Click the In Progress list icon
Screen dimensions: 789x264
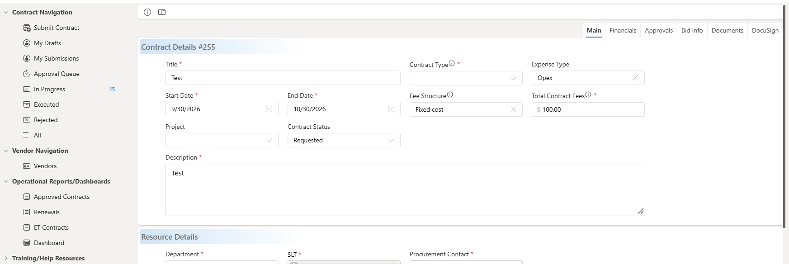(x=27, y=89)
